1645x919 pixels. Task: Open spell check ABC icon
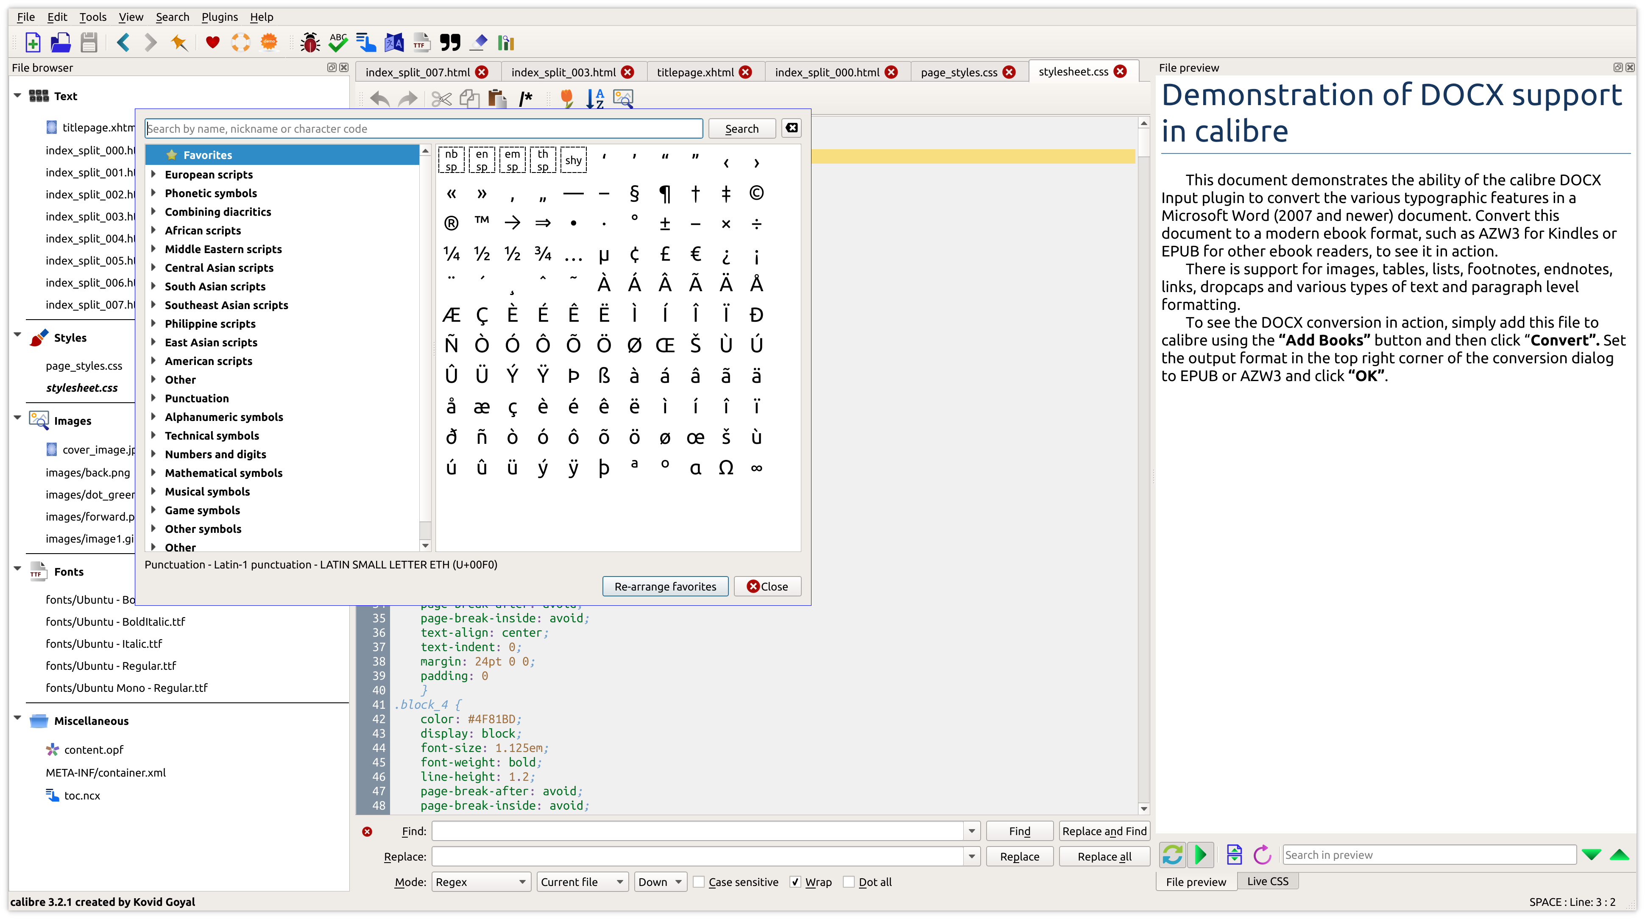338,43
